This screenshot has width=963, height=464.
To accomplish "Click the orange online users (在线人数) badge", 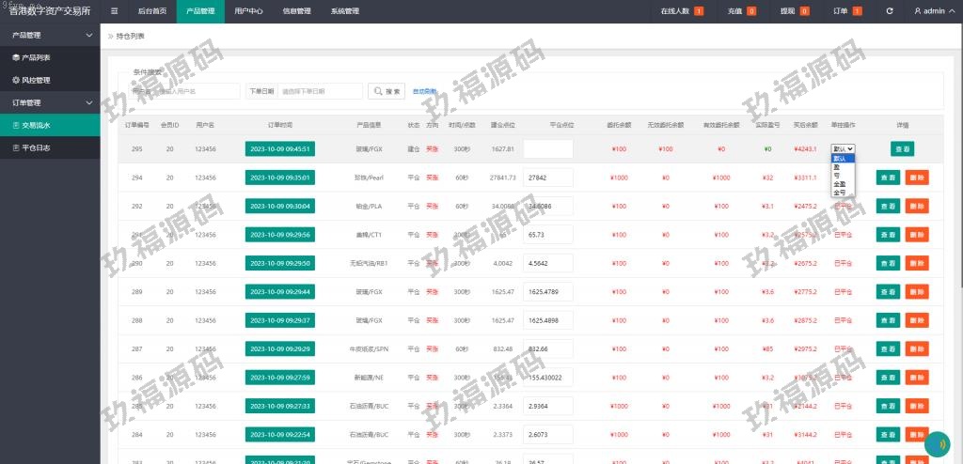I will 699,11.
